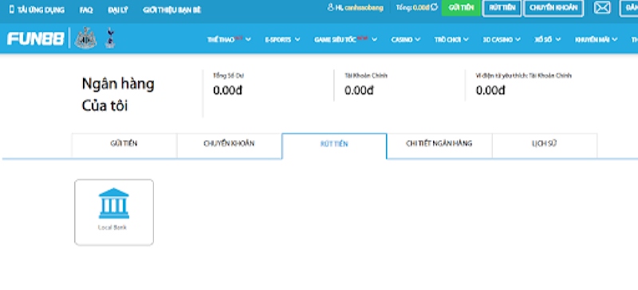Click the Chuyển Khoản header button
638x290 pixels.
coord(553,8)
